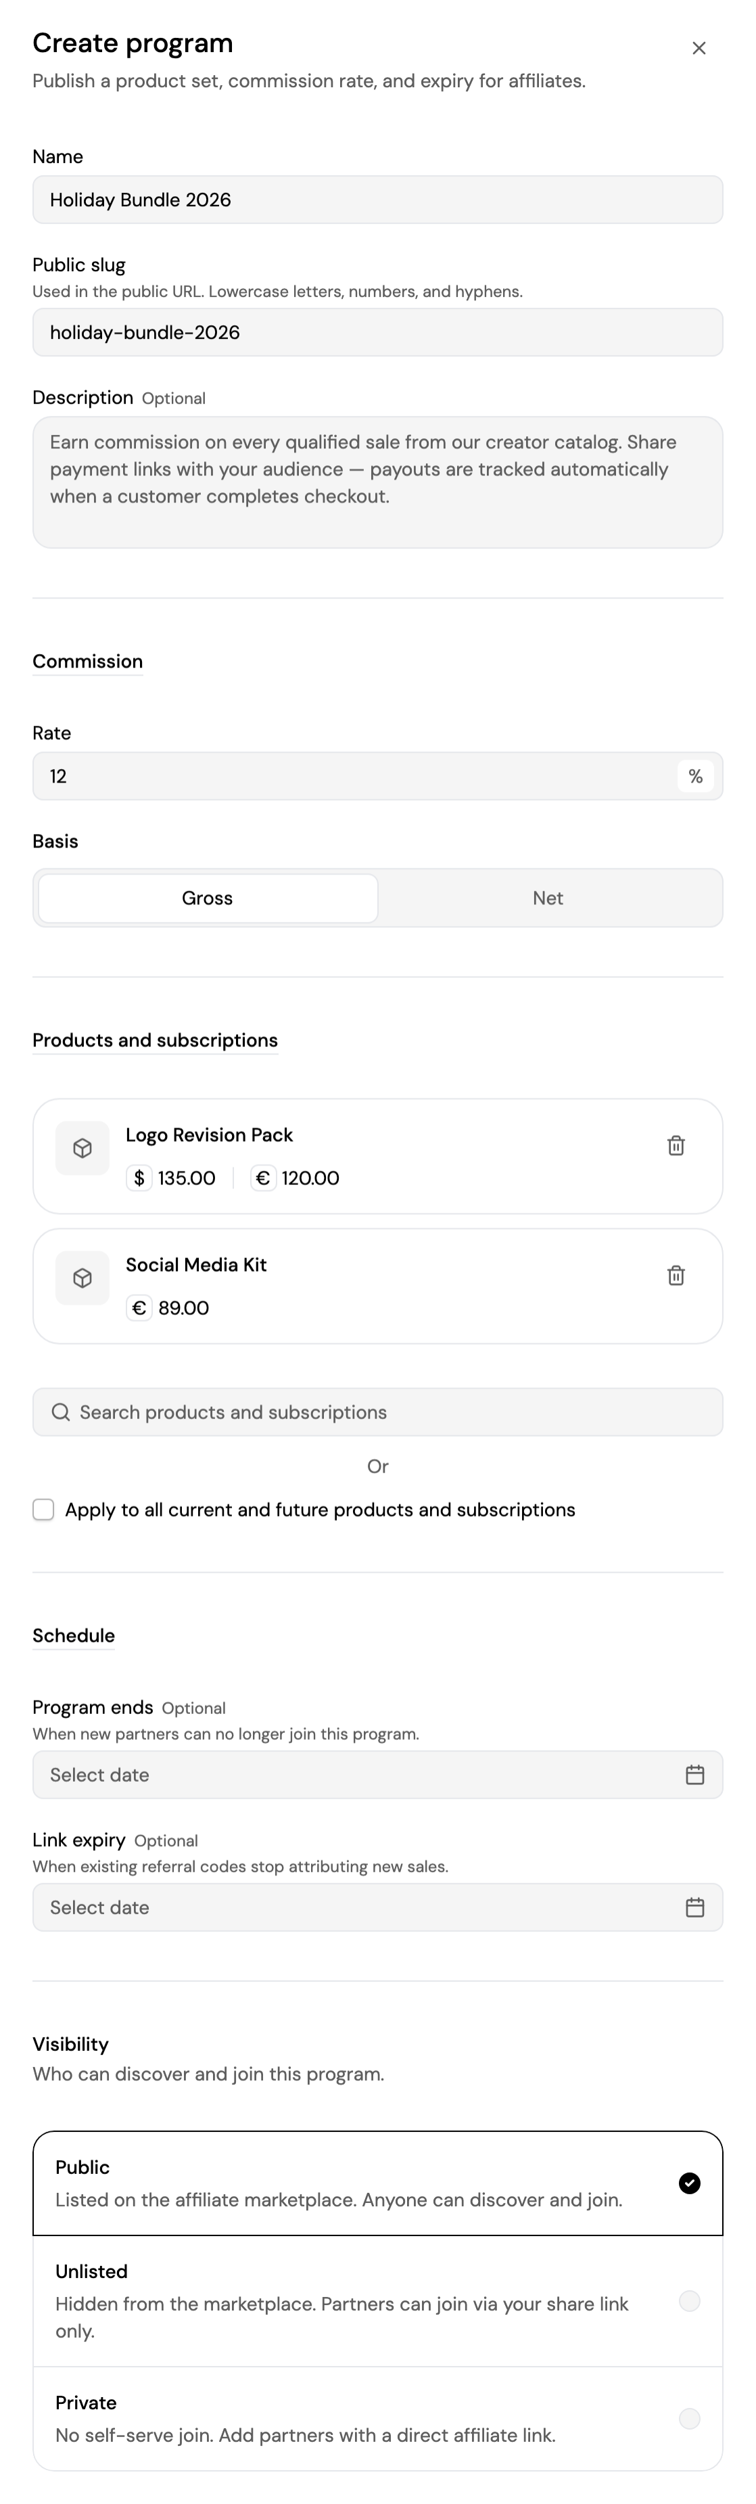This screenshot has width=756, height=2504.
Task: Close the Create program dialog
Action: coord(698,47)
